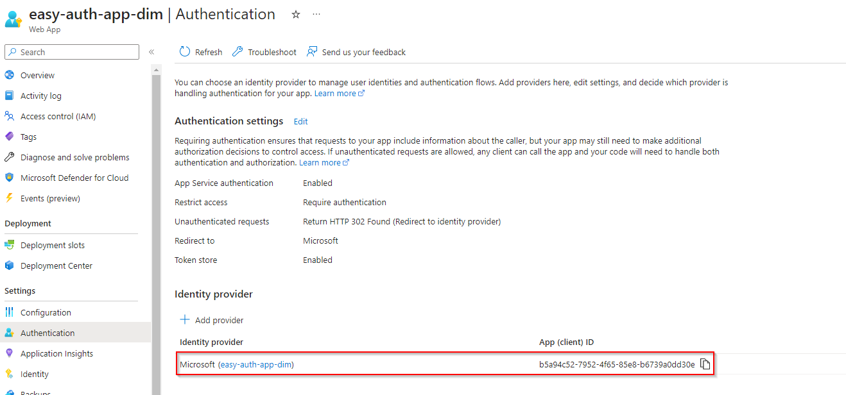Click the Require authentication value
Image resolution: width=846 pixels, height=395 pixels.
coord(345,202)
